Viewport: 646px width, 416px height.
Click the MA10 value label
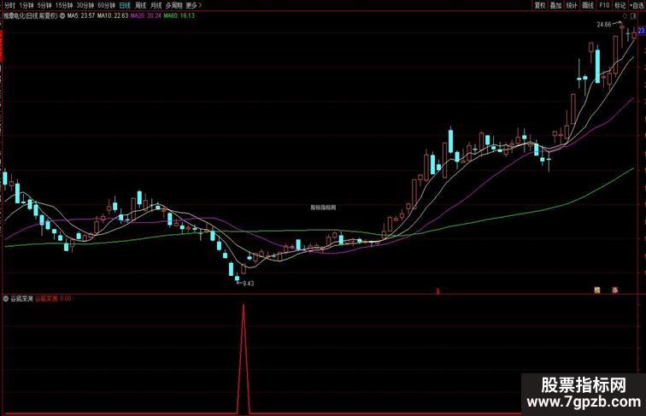coord(113,15)
